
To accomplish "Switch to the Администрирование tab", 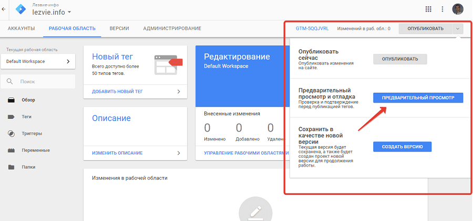I will tap(172, 28).
